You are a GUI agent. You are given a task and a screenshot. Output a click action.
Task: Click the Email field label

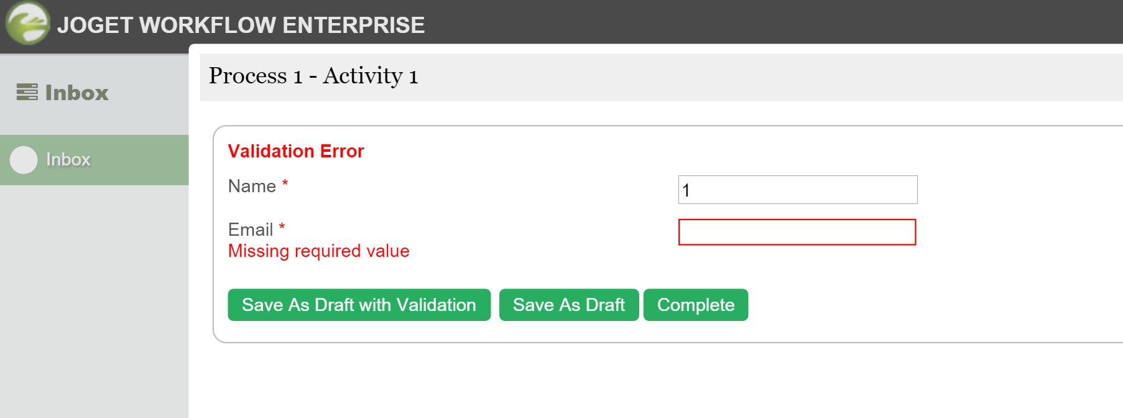[x=251, y=230]
